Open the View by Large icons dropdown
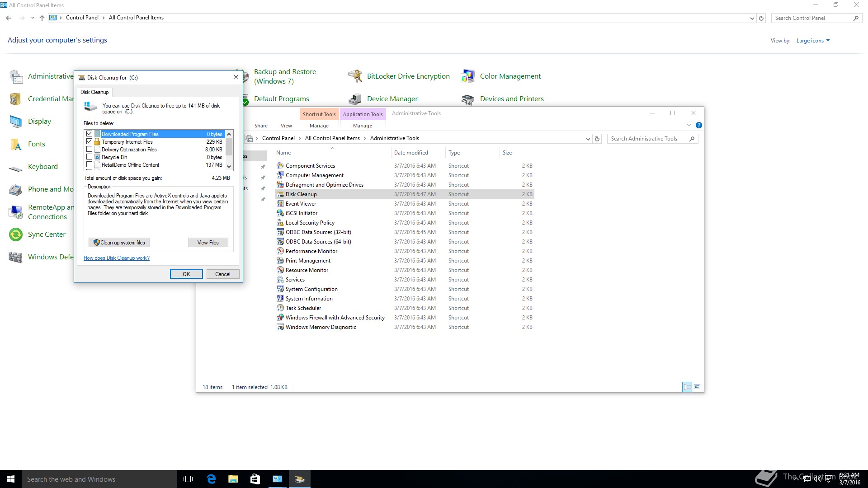The width and height of the screenshot is (868, 488). pyautogui.click(x=813, y=41)
